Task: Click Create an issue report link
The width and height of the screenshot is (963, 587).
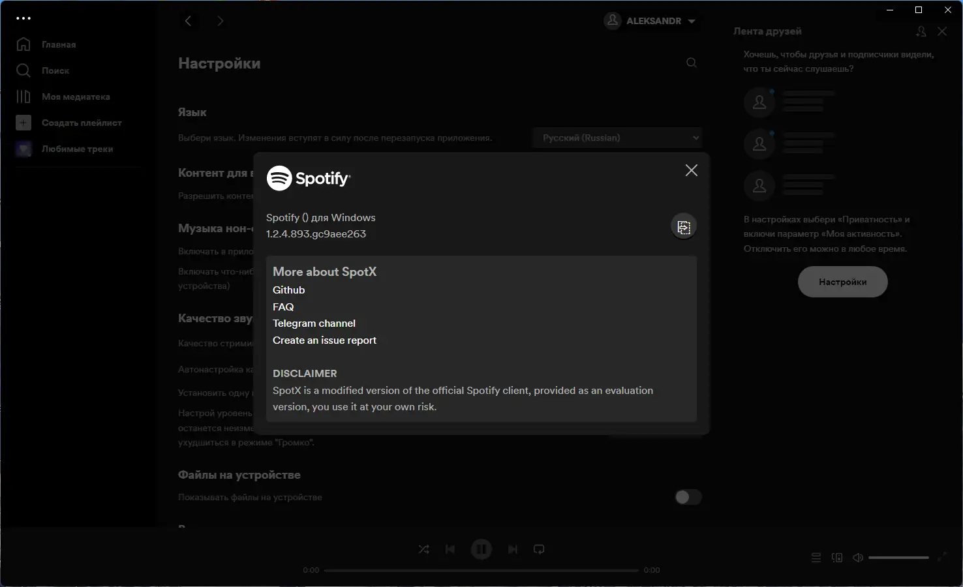Action: coord(324,340)
